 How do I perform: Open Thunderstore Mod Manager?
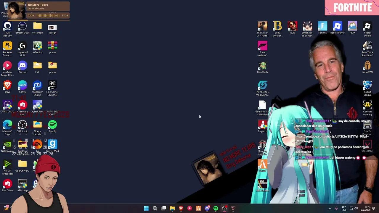[x=262, y=88]
